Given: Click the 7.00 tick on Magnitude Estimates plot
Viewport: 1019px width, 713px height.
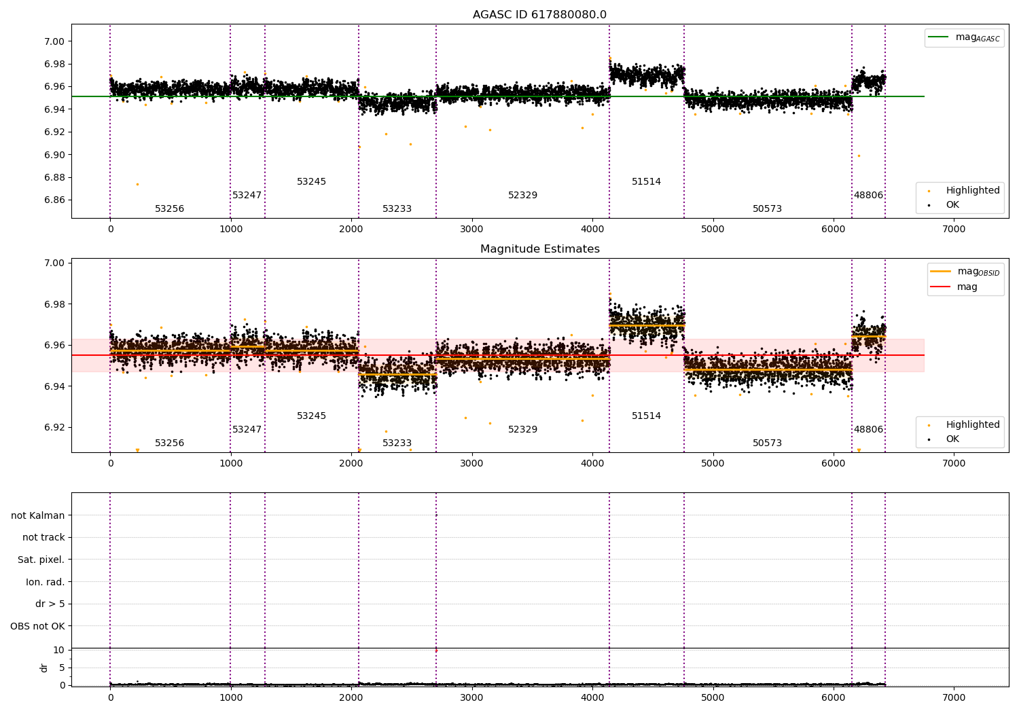Looking at the screenshot, I should (x=54, y=263).
